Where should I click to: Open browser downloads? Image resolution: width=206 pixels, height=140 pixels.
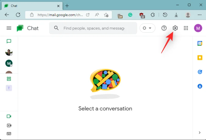pos(176,15)
